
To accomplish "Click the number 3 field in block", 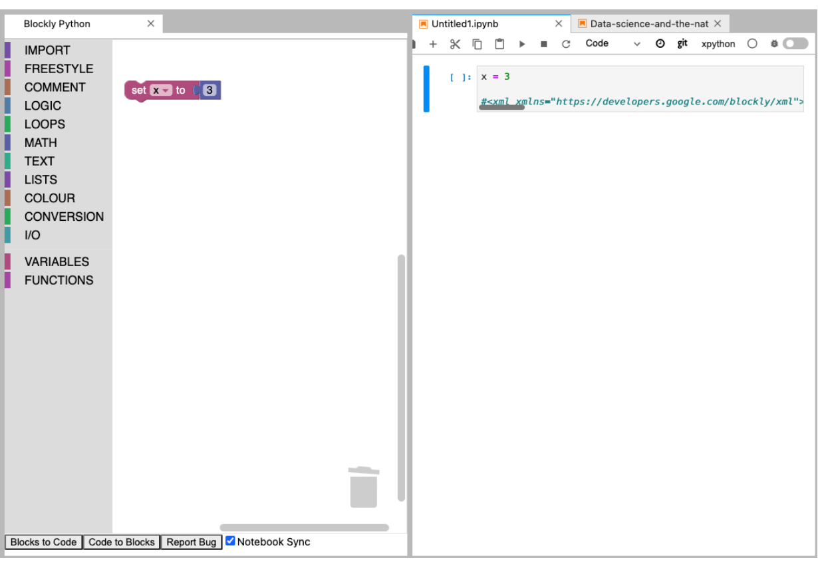I will click(209, 90).
